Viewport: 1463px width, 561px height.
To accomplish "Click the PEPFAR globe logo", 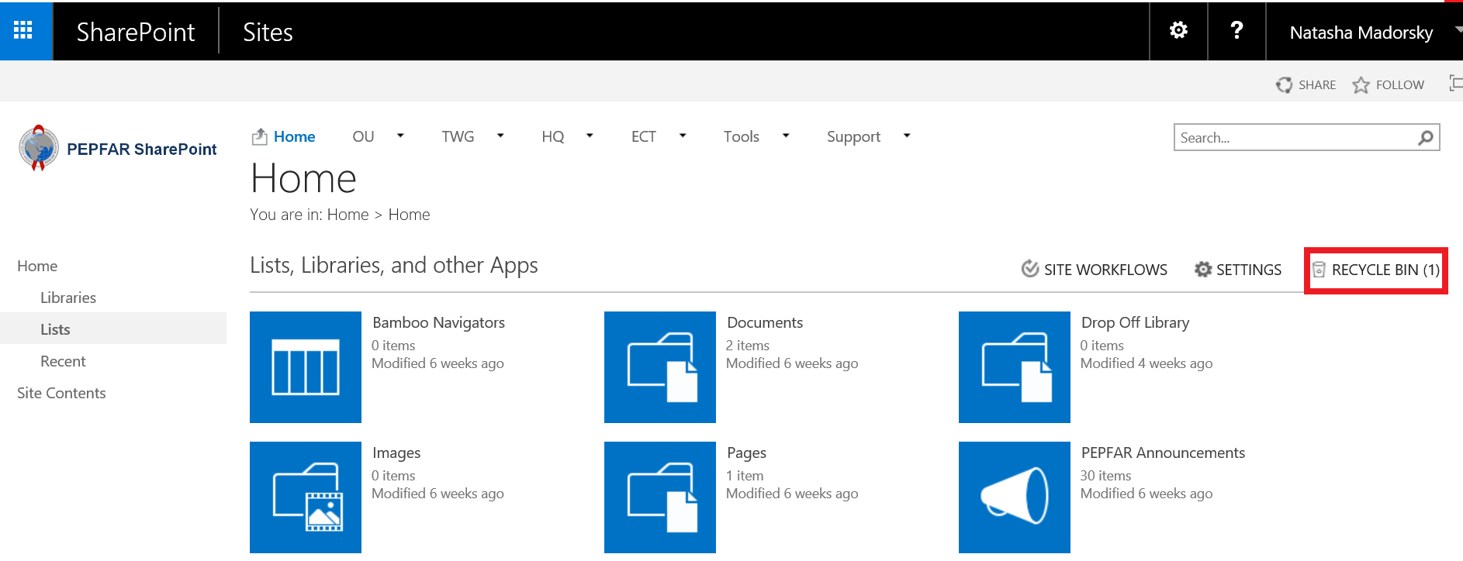I will coord(38,147).
